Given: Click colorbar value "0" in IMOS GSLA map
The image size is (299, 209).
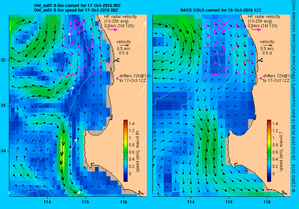Looking at the screenshot, I should (x=273, y=174).
